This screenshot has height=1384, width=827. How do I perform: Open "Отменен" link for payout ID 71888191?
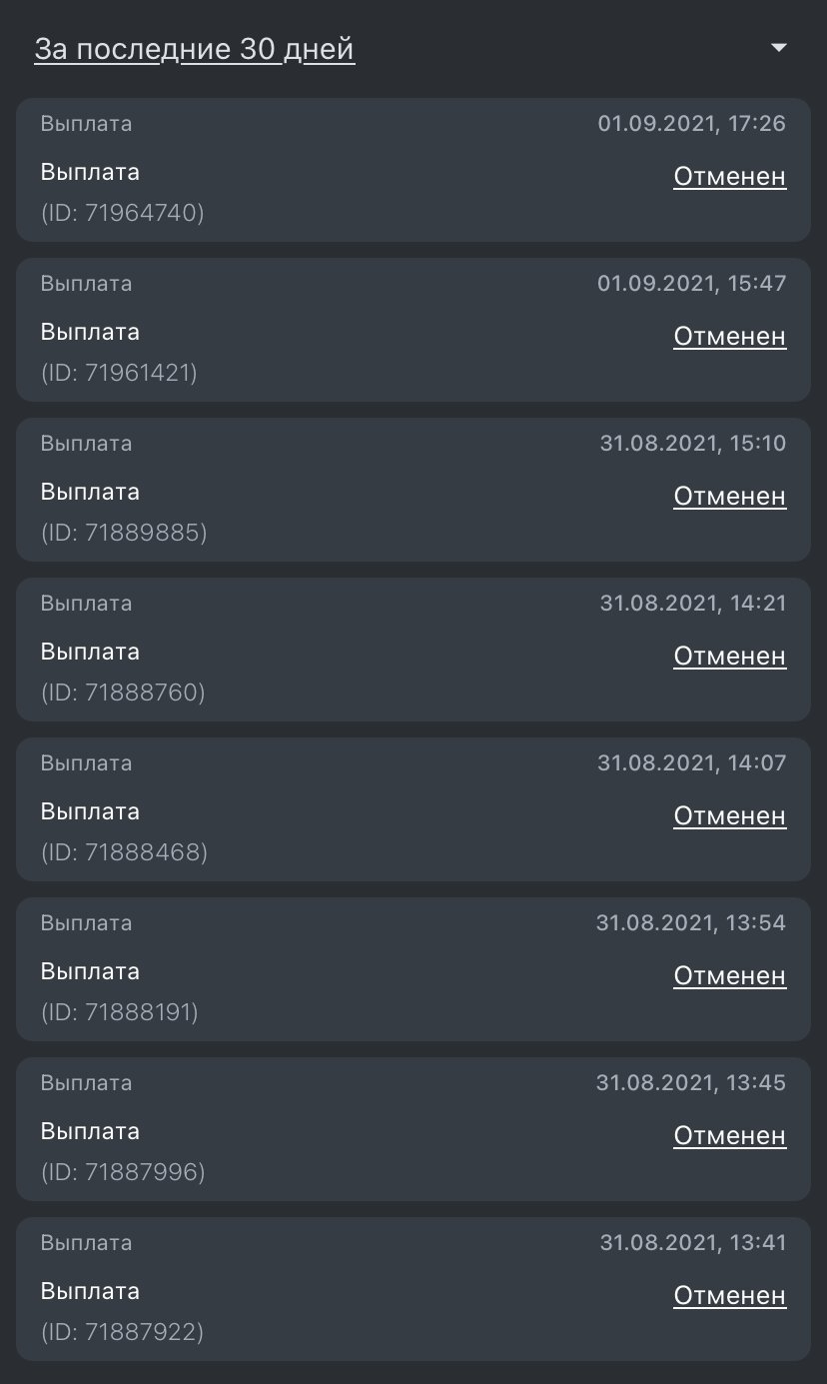point(729,976)
